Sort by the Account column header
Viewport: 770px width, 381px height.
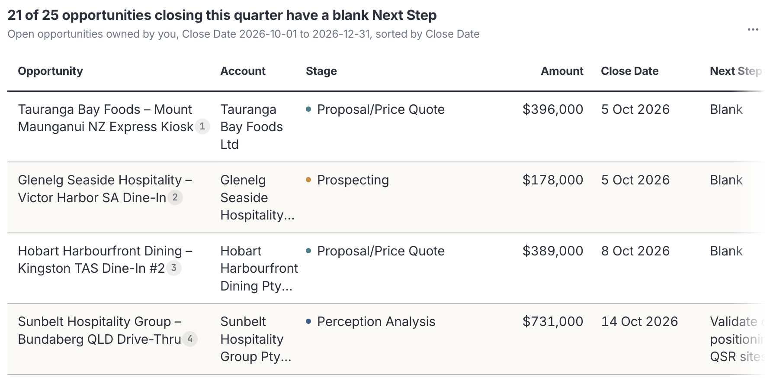(x=243, y=71)
